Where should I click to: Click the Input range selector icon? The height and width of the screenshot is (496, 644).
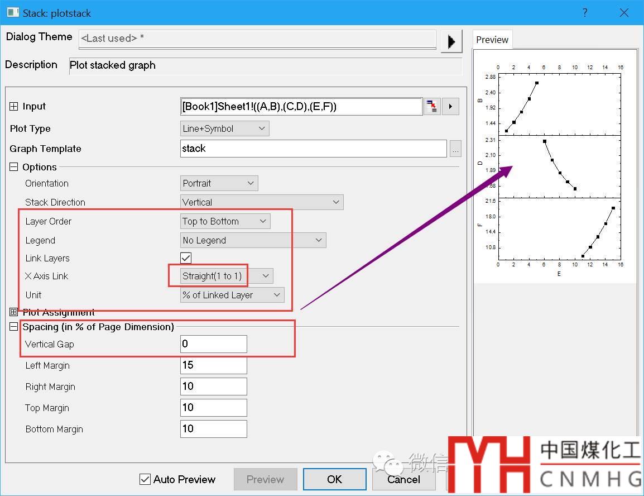click(x=432, y=107)
